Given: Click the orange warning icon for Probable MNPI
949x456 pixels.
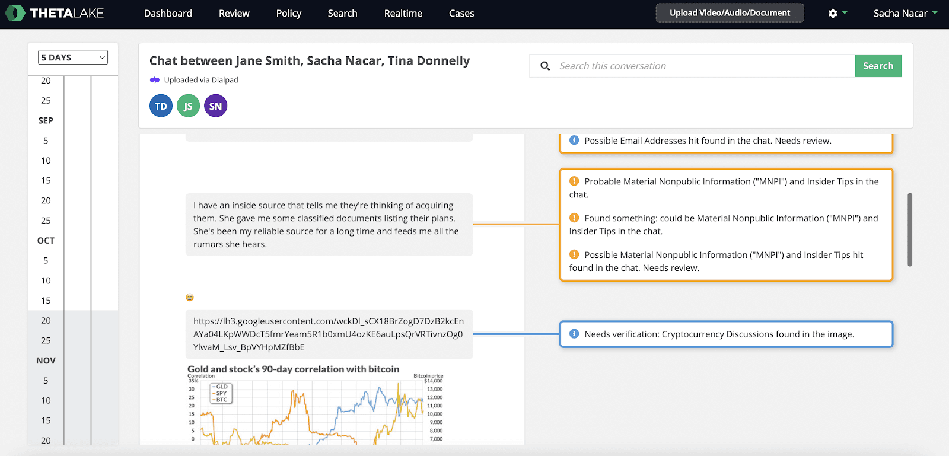Looking at the screenshot, I should (x=574, y=181).
